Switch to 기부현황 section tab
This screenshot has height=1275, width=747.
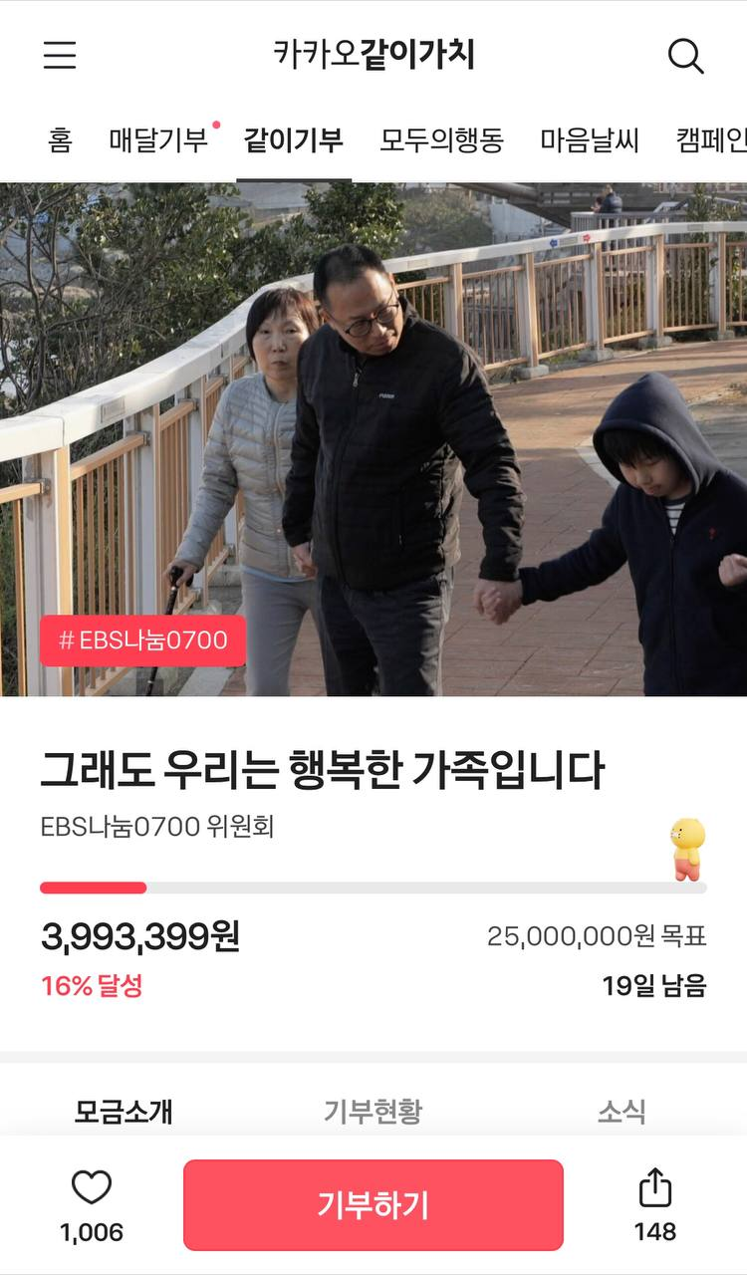(x=373, y=1112)
